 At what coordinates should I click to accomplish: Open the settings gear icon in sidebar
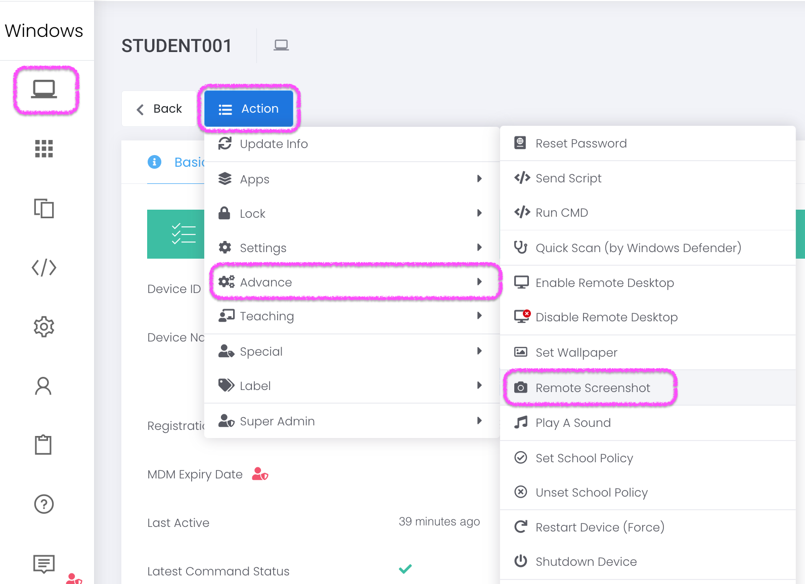44,327
